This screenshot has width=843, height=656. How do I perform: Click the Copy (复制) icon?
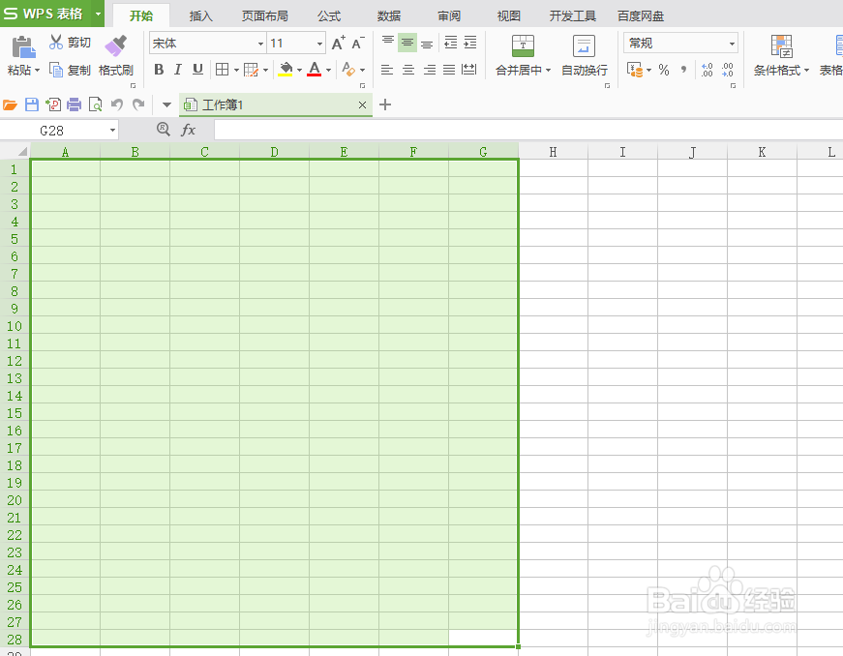56,70
